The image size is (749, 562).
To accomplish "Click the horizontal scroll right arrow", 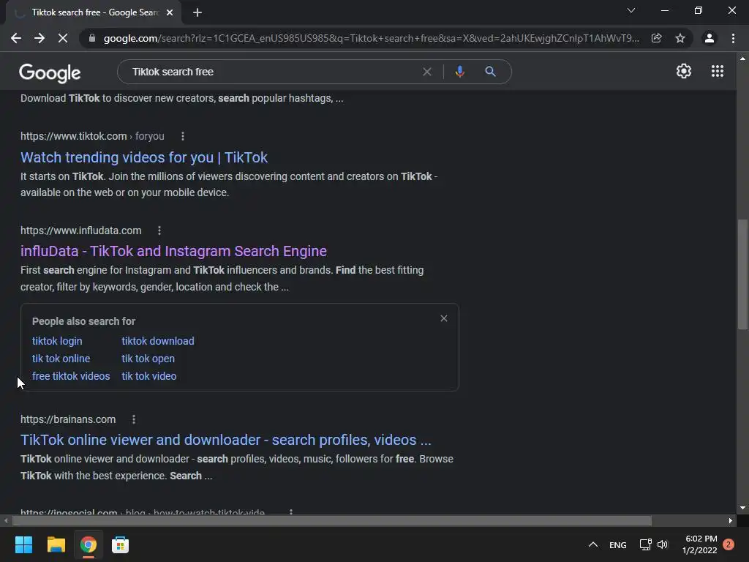I will pyautogui.click(x=731, y=520).
